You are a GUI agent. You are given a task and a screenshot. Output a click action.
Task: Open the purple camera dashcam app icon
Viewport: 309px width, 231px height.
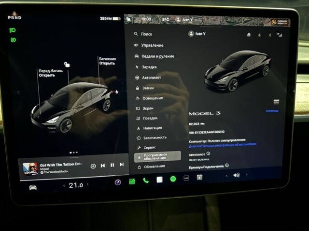pyautogui.click(x=118, y=182)
